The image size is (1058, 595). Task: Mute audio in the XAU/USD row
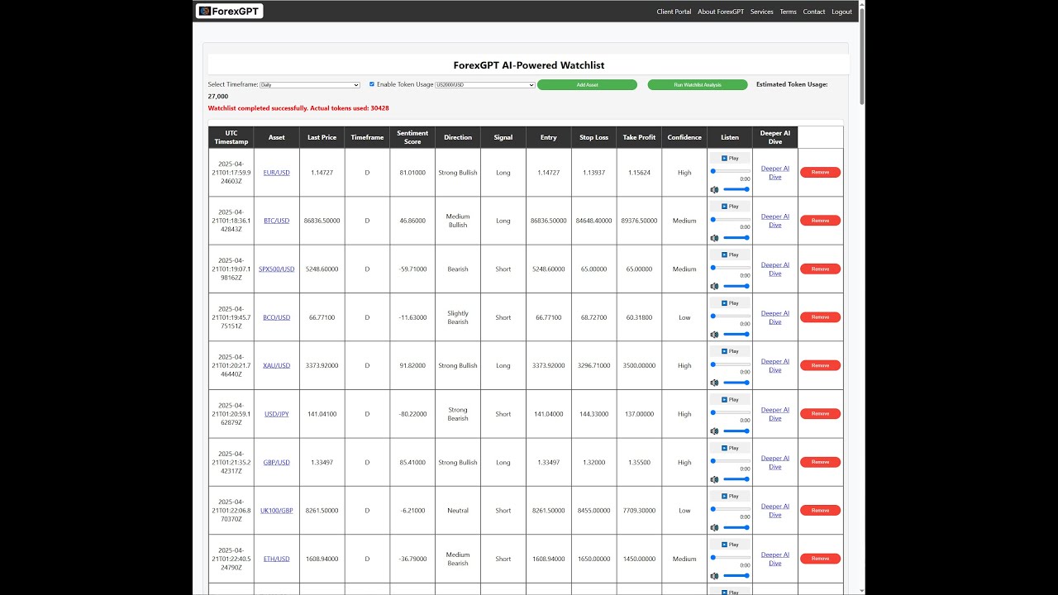[x=714, y=383]
